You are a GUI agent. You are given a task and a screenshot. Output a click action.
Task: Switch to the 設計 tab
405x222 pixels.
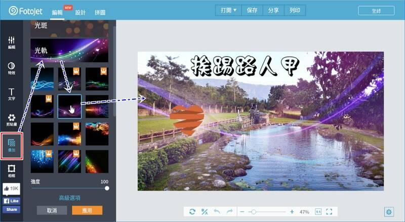pos(80,13)
